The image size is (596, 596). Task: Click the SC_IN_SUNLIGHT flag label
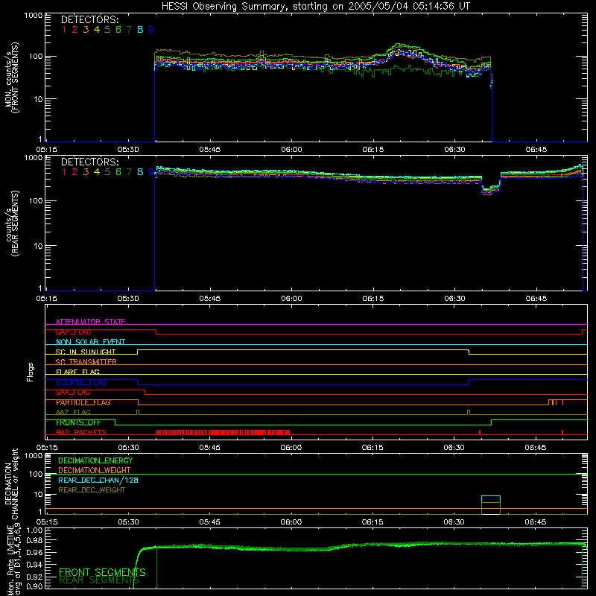pyautogui.click(x=86, y=352)
